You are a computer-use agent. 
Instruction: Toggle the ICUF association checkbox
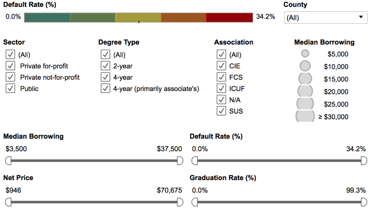221,89
